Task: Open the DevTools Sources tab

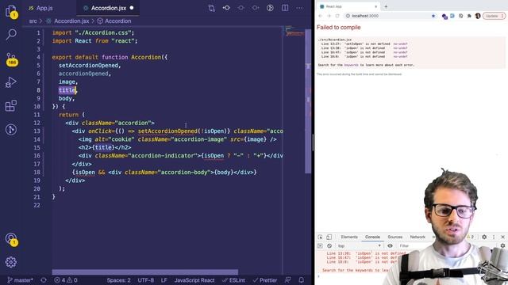Action: pos(395,237)
